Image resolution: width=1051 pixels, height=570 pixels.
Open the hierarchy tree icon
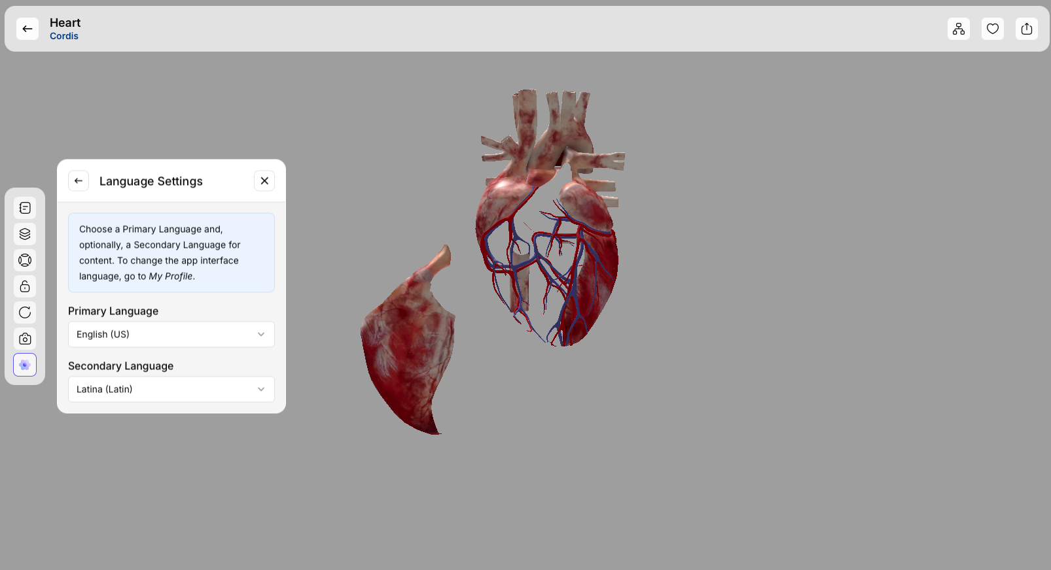pyautogui.click(x=958, y=29)
